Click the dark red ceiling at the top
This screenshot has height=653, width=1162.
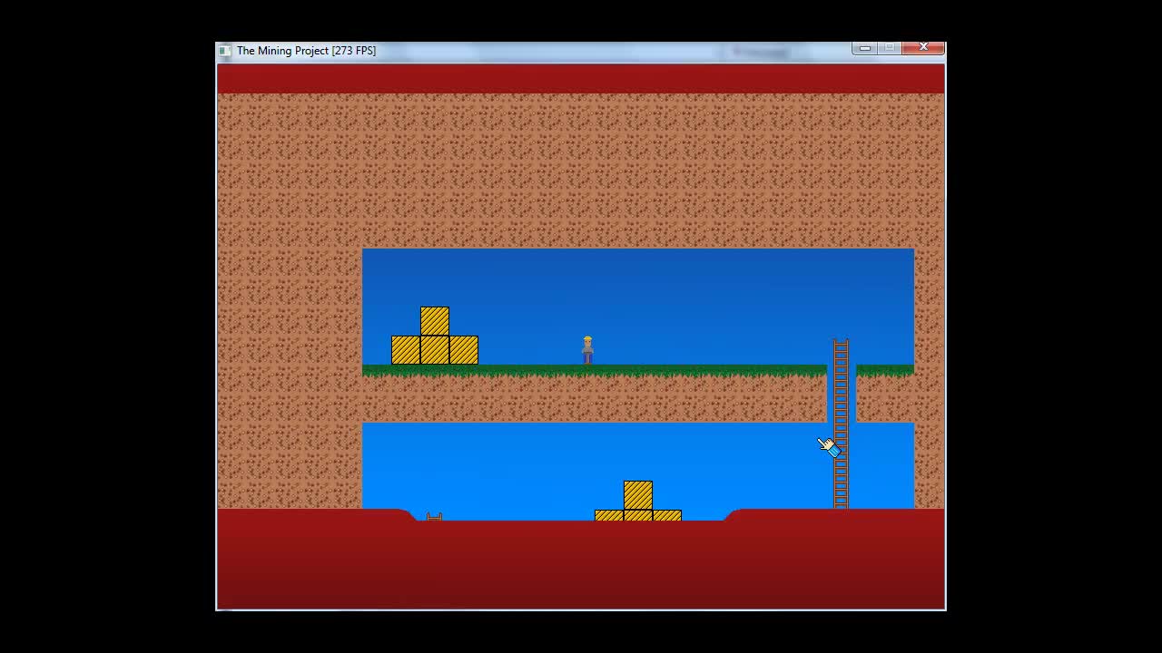pos(581,78)
